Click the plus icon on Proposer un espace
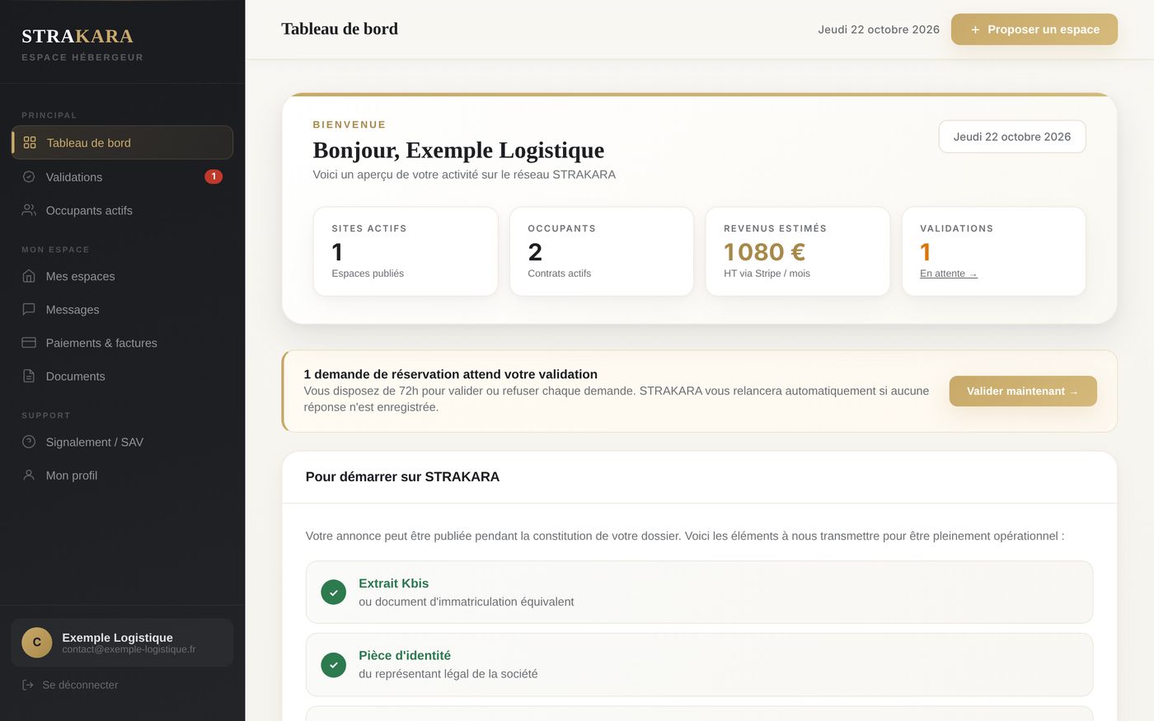Viewport: 1154px width, 721px height. click(x=975, y=30)
